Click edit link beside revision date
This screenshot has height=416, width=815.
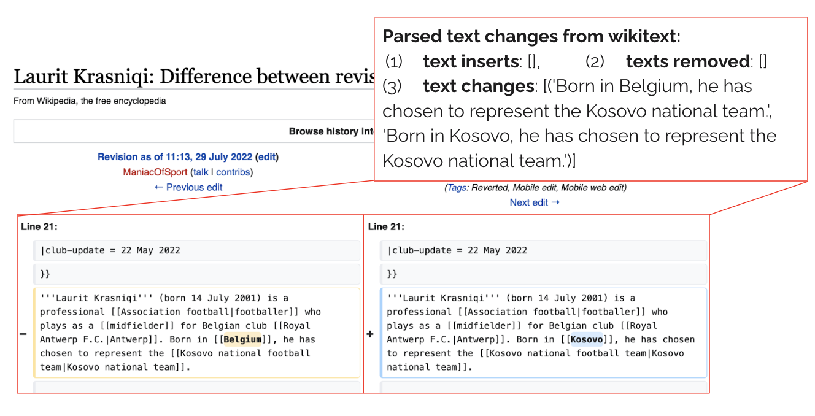coord(267,157)
